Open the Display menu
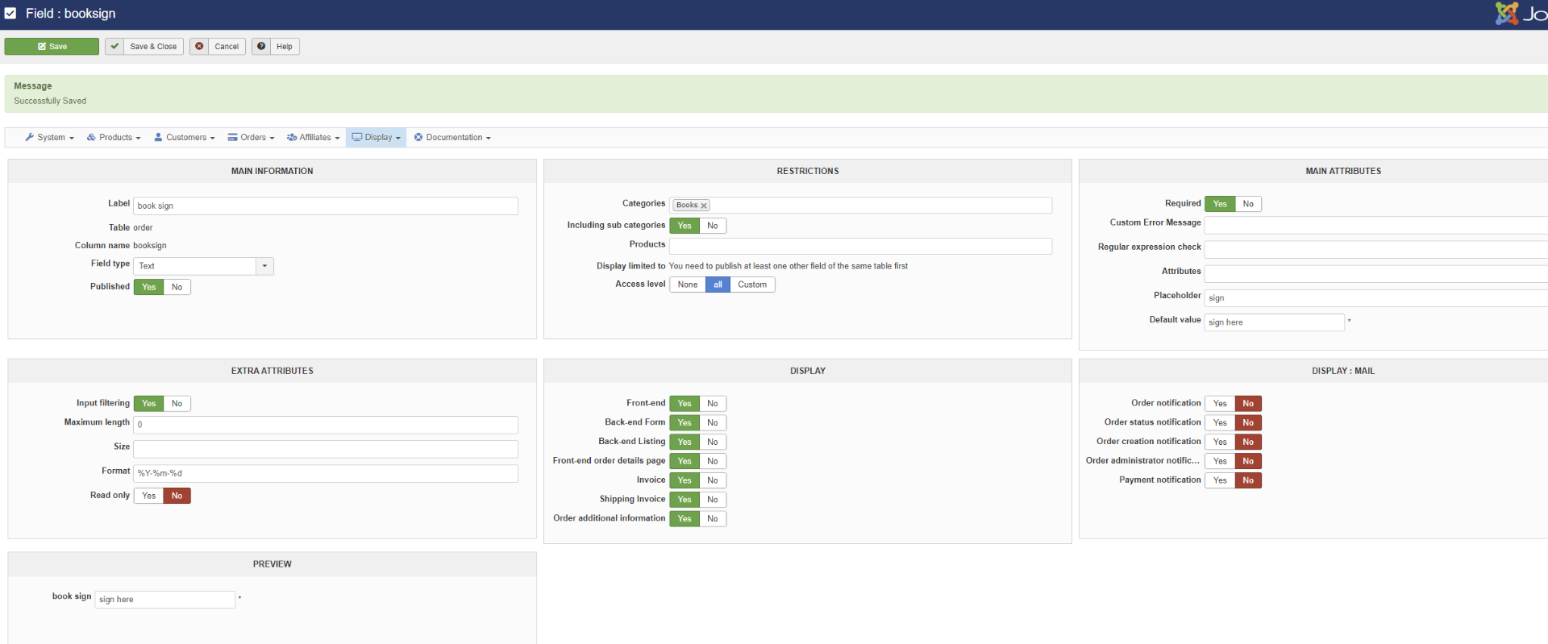The width and height of the screenshot is (1548, 644). [377, 138]
